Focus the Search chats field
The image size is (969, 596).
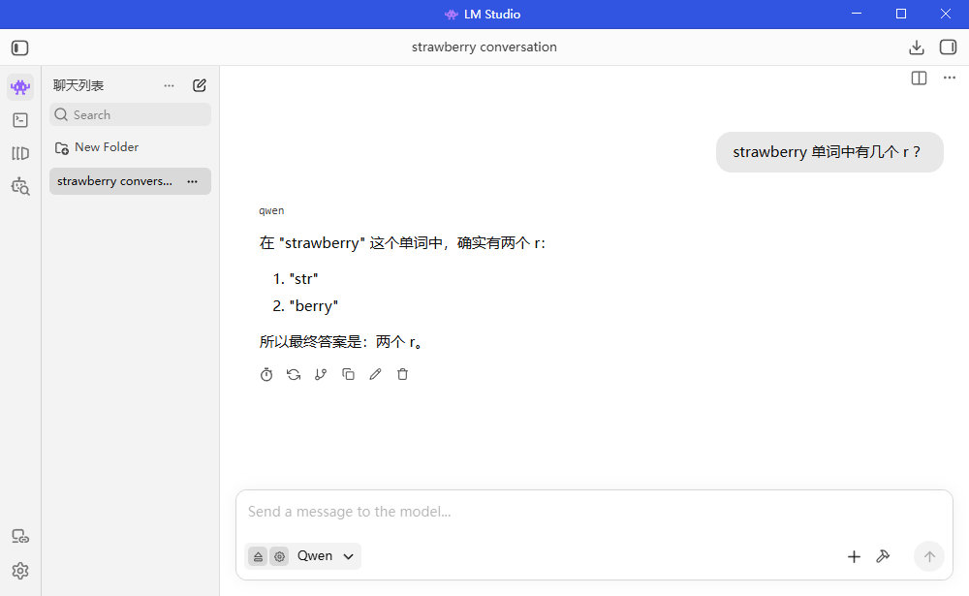(131, 114)
